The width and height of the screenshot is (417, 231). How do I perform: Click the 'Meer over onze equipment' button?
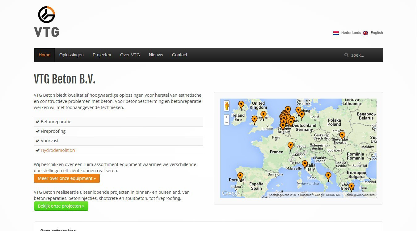[x=67, y=178]
